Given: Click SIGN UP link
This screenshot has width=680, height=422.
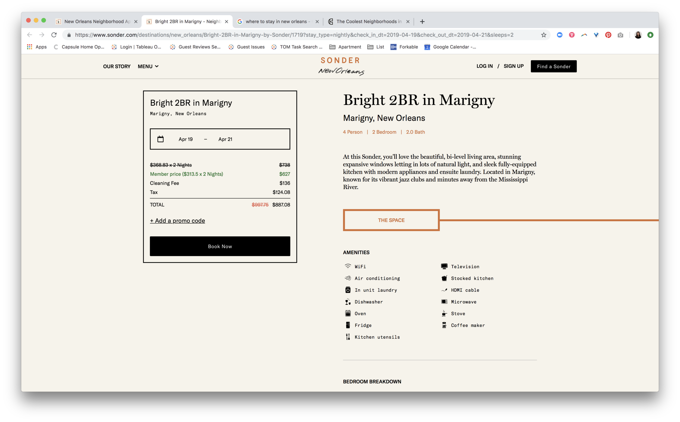Looking at the screenshot, I should pyautogui.click(x=514, y=66).
